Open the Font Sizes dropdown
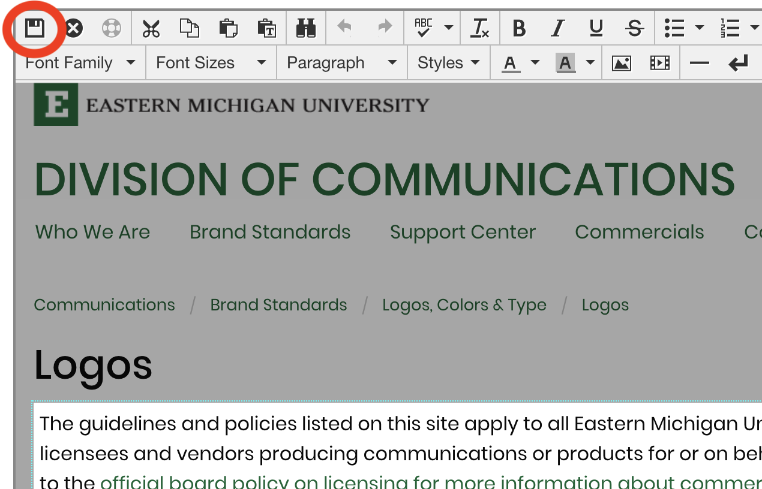The width and height of the screenshot is (762, 489). click(211, 63)
